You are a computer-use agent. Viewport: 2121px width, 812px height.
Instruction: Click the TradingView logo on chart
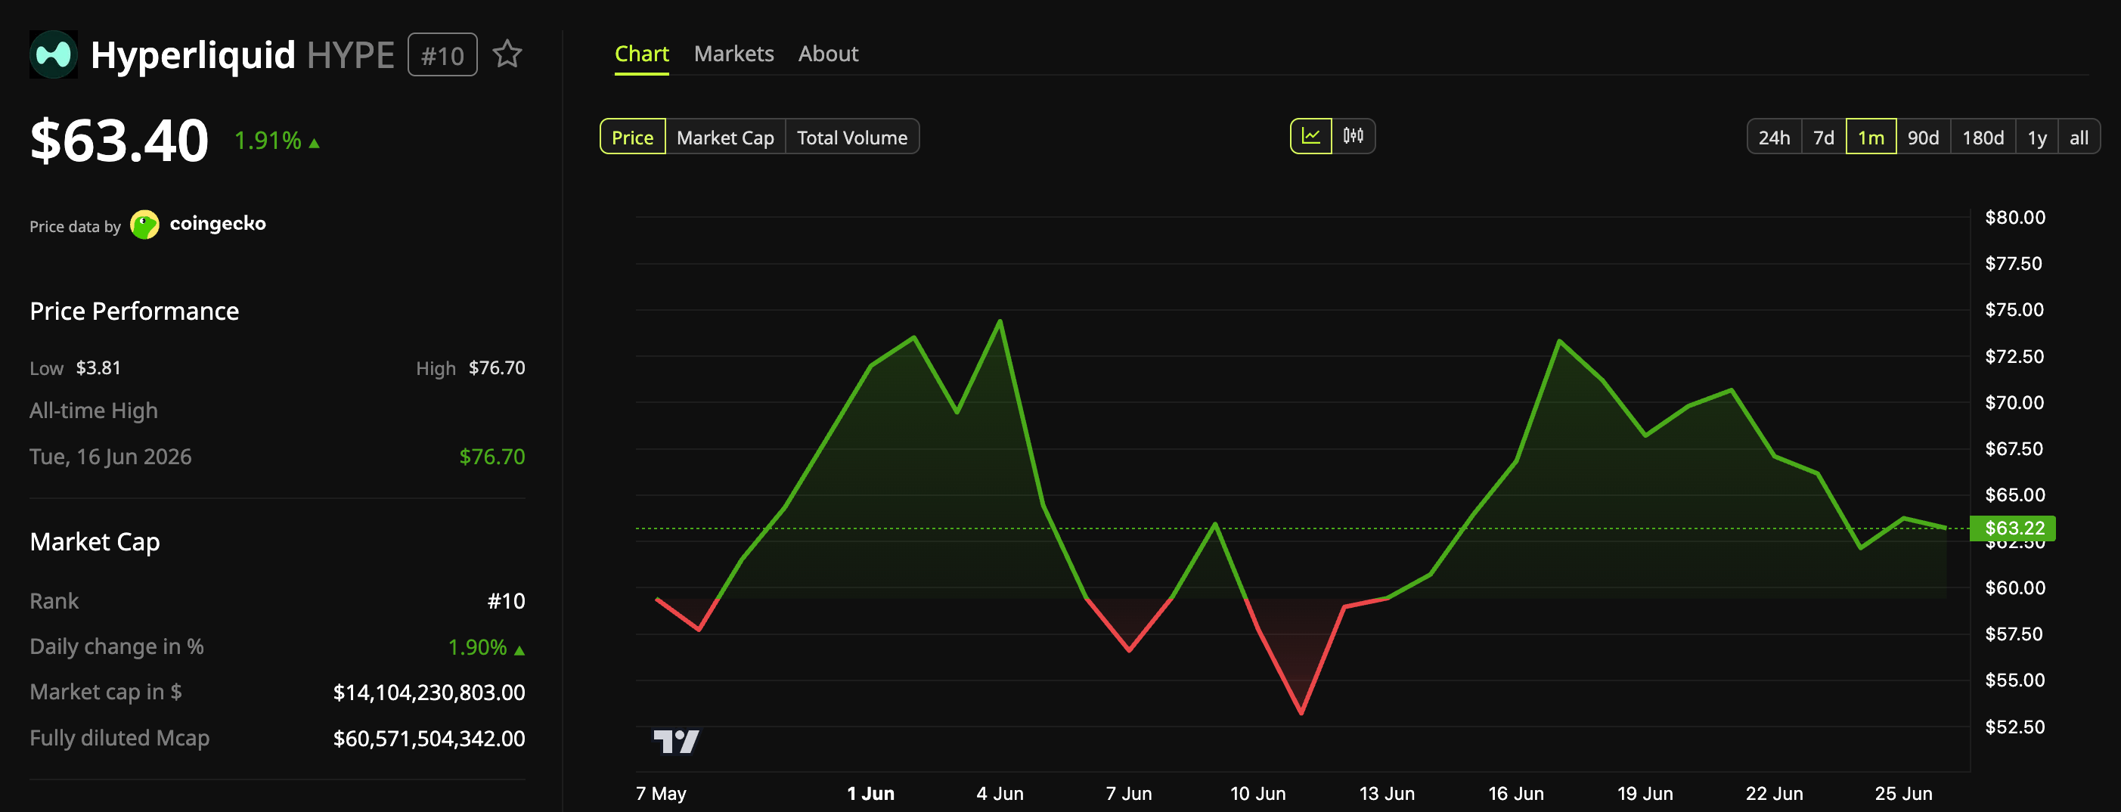(x=676, y=741)
